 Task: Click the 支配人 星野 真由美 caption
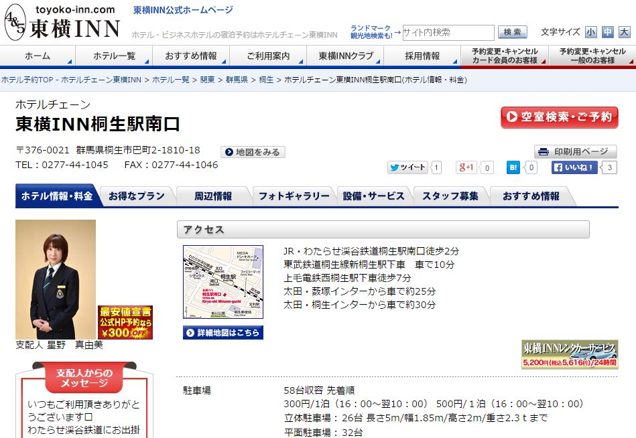[59, 345]
